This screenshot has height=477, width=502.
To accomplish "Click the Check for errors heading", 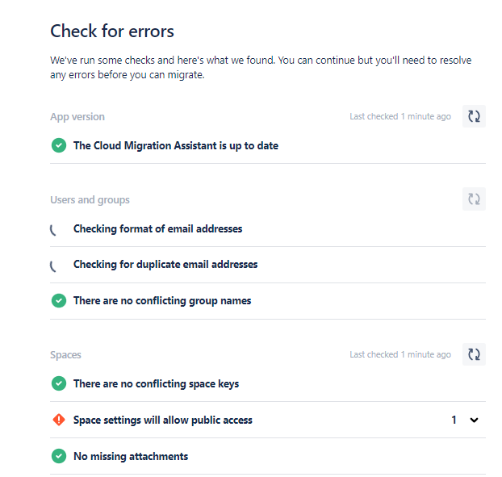I will 112,31.
